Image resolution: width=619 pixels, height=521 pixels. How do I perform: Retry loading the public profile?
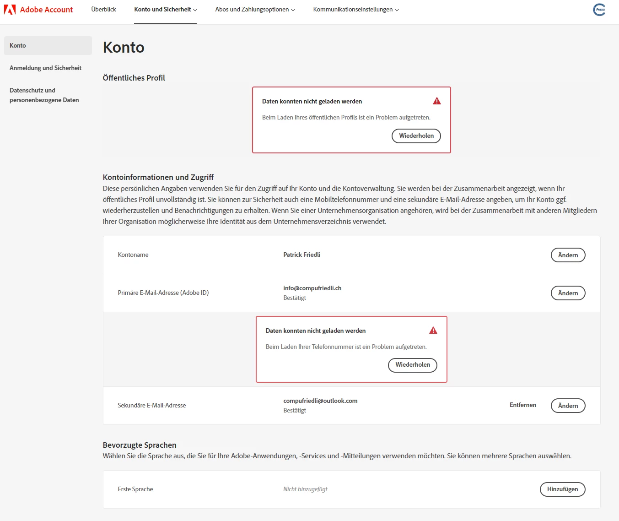coord(416,136)
